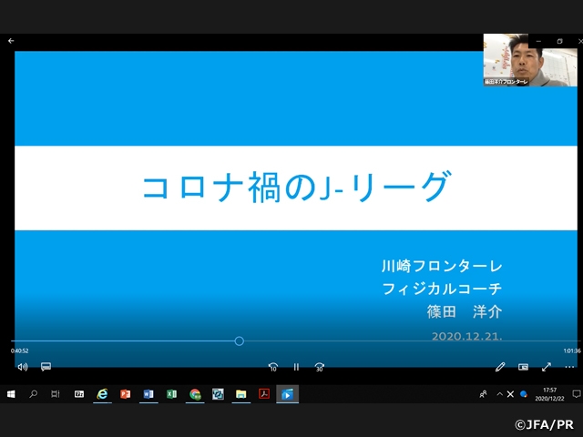Expand the system tray hidden icons chevron
This screenshot has height=437, width=583.
[499, 394]
